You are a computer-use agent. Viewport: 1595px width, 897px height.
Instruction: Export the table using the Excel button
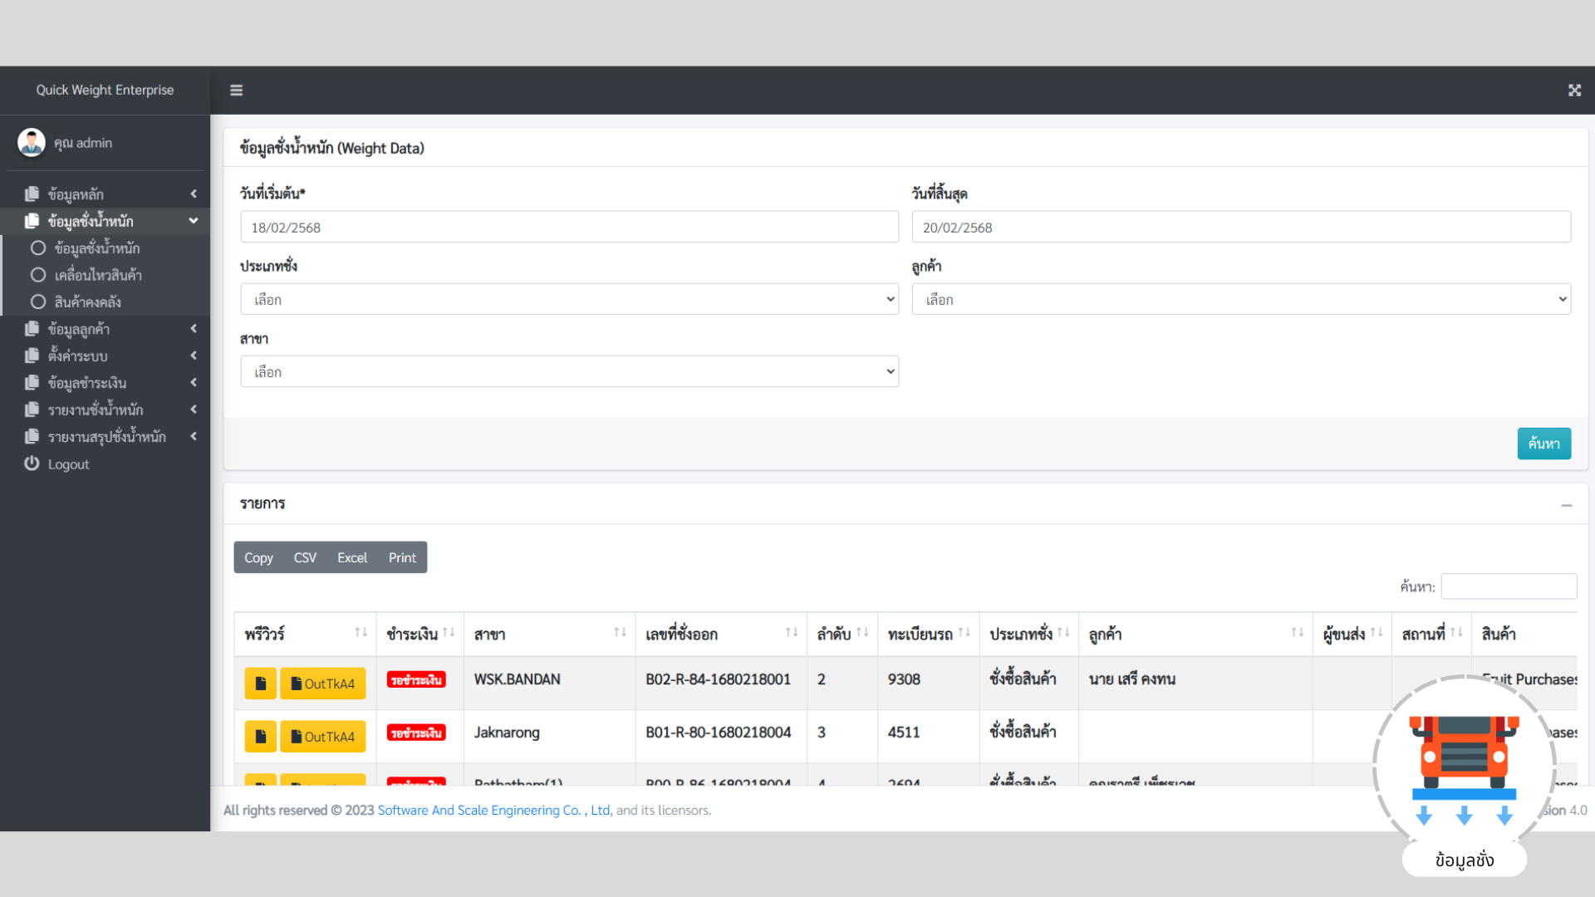[351, 557]
